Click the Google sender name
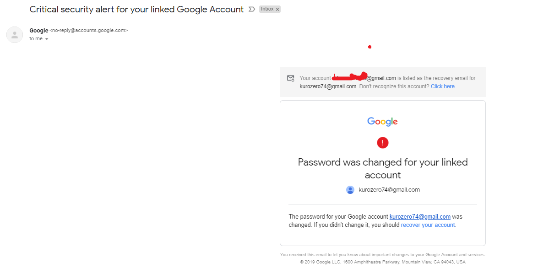 point(39,31)
